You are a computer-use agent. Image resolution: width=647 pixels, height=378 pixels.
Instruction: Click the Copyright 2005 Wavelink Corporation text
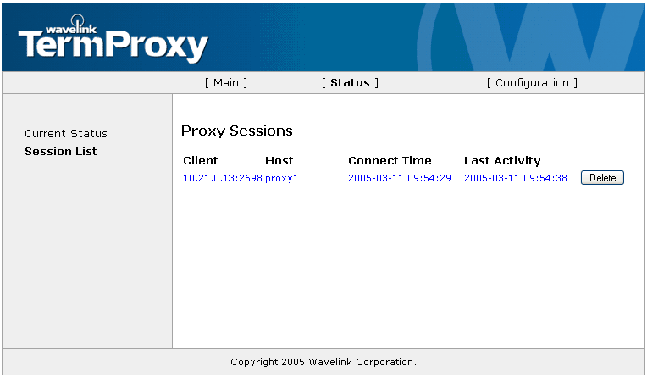tap(323, 362)
